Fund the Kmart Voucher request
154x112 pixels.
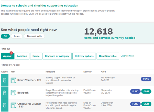point(146,79)
